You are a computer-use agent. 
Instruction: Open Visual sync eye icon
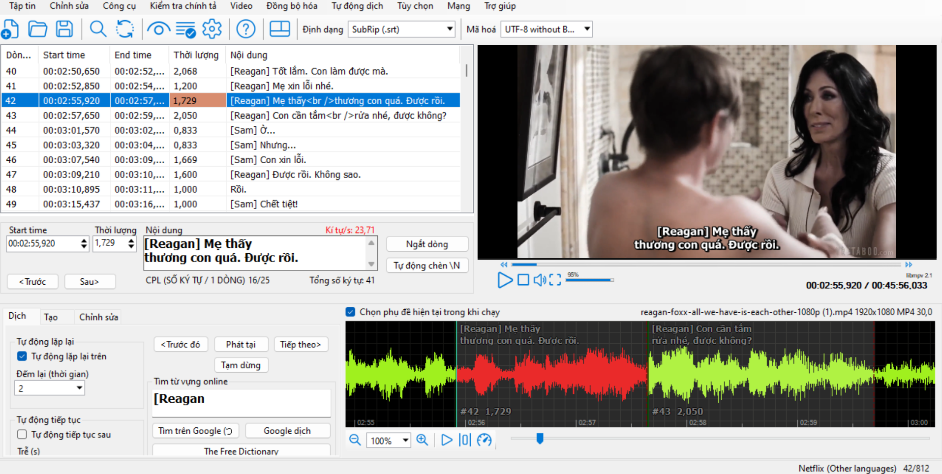point(158,30)
